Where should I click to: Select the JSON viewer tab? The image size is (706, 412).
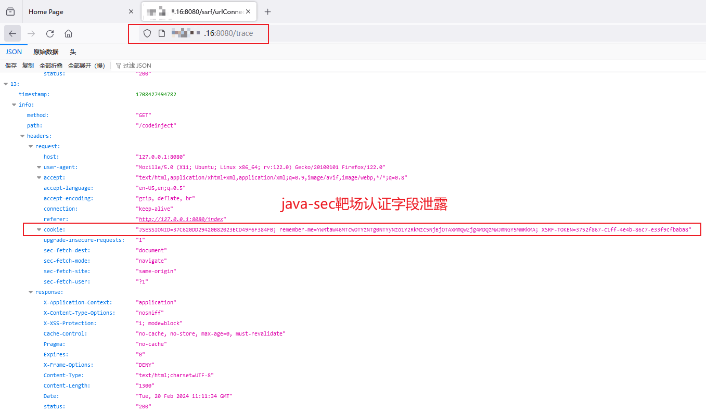pyautogui.click(x=14, y=52)
